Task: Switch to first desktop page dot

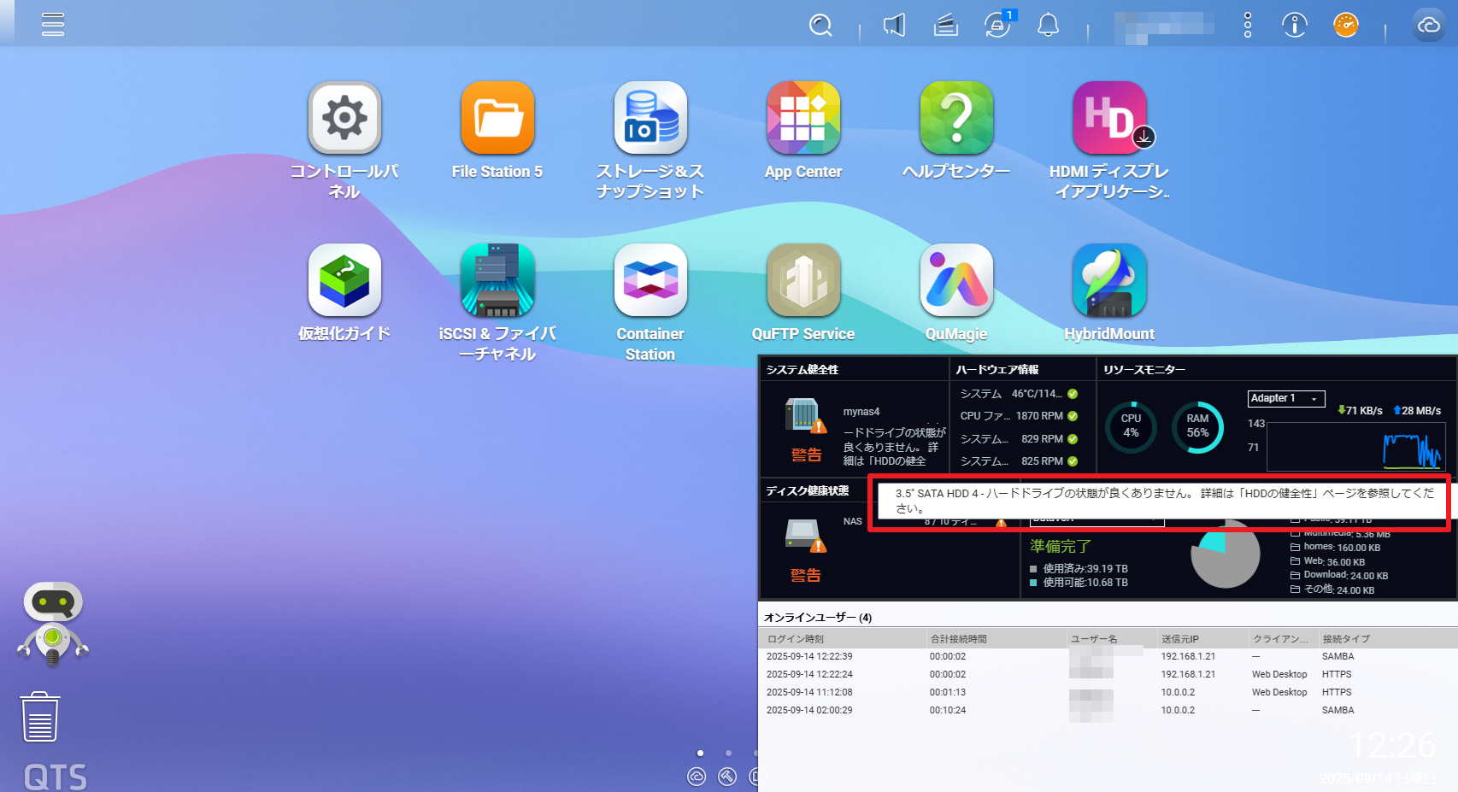Action: [x=700, y=753]
